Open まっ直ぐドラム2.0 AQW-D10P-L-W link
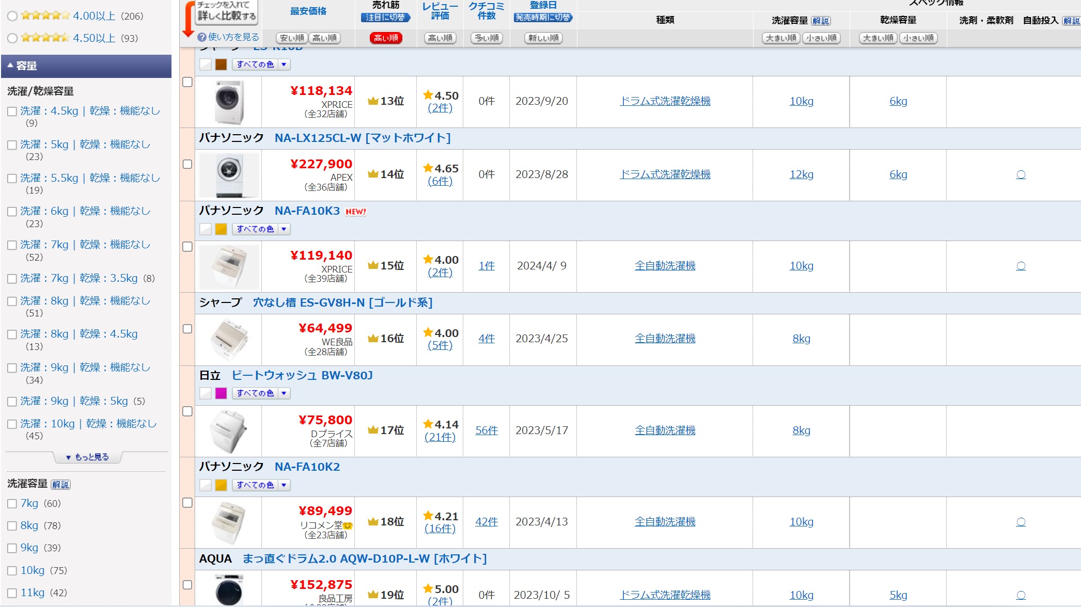The height and width of the screenshot is (607, 1081). [365, 559]
